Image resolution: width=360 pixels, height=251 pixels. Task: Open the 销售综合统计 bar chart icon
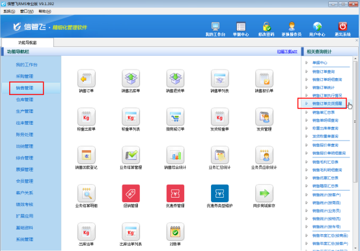click(x=175, y=155)
